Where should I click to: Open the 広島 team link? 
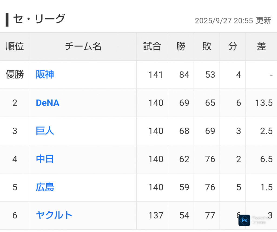(x=45, y=187)
